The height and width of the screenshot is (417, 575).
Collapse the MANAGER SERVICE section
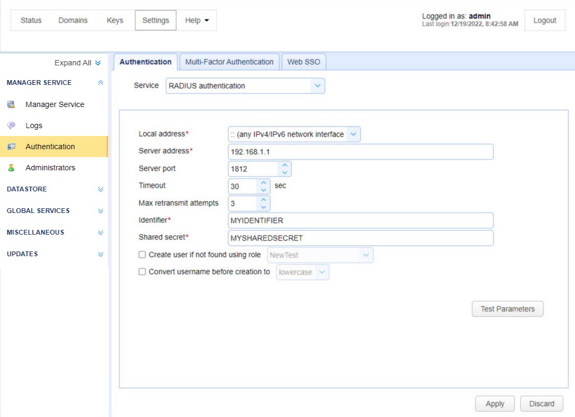[x=101, y=83]
